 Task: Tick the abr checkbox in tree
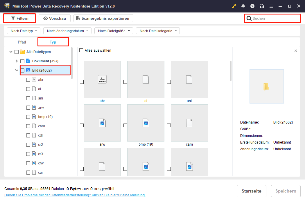click(28, 80)
